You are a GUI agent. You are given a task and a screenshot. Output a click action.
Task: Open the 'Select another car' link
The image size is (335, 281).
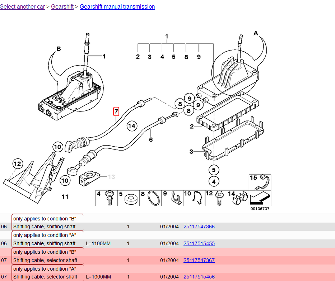point(22,7)
